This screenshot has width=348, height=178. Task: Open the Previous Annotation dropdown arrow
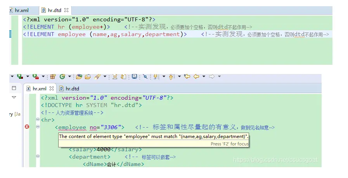[x=179, y=76]
